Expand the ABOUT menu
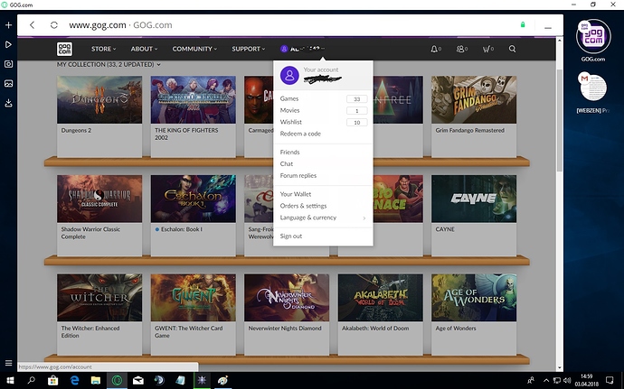The width and height of the screenshot is (624, 389). pyautogui.click(x=144, y=49)
